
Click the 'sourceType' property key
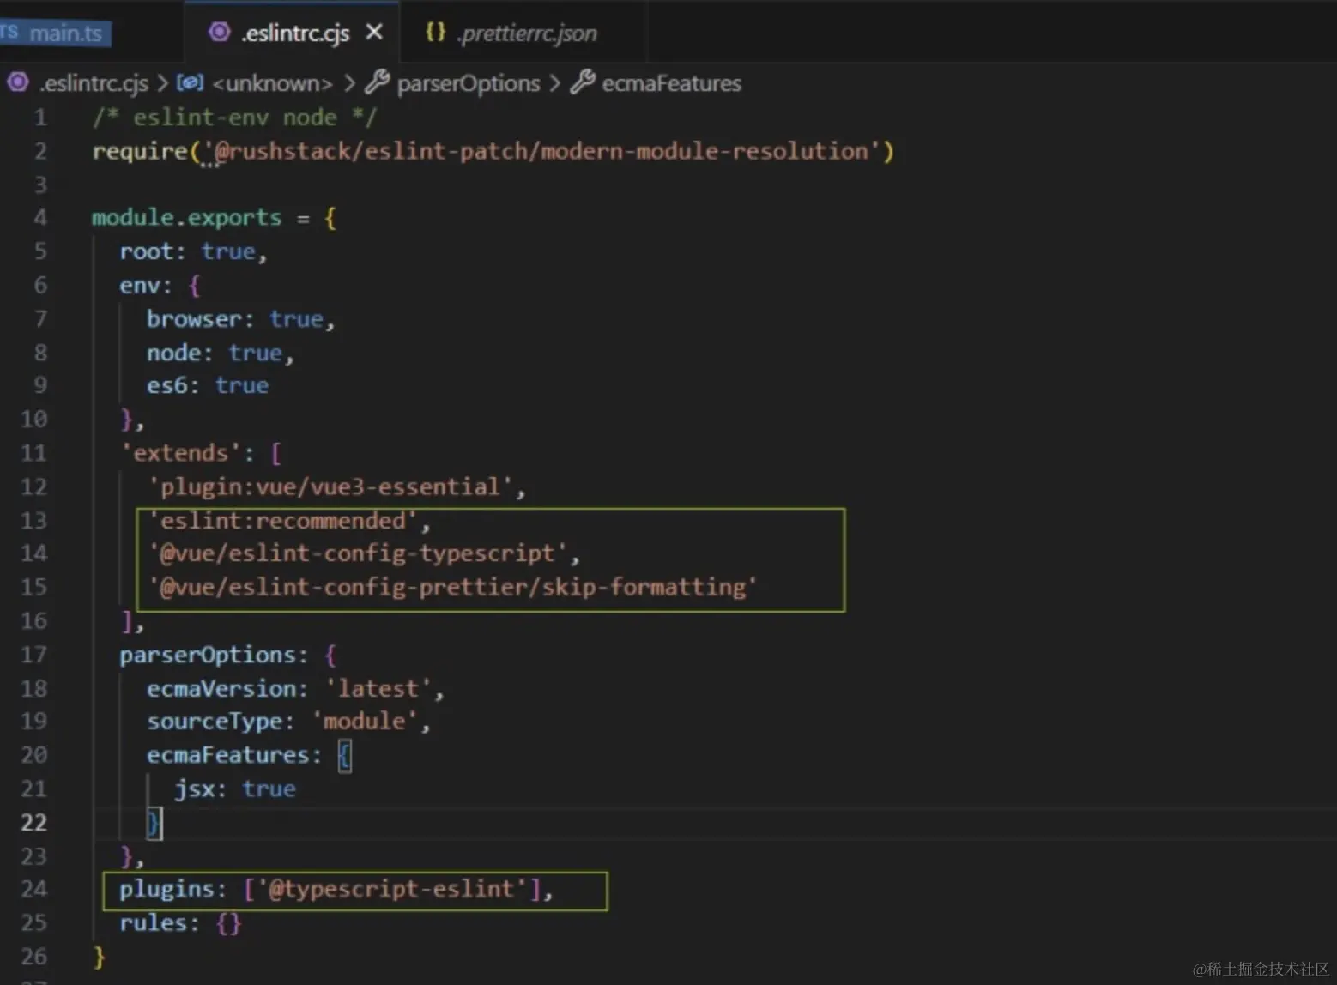pyautogui.click(x=215, y=722)
